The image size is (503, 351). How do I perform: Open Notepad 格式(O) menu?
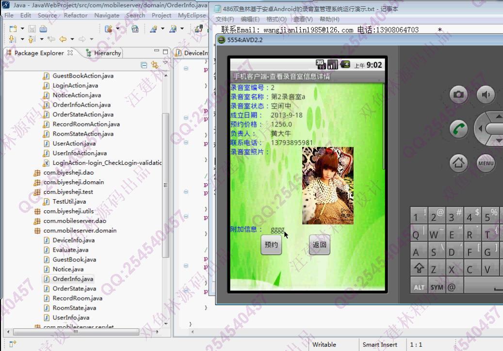coord(276,19)
